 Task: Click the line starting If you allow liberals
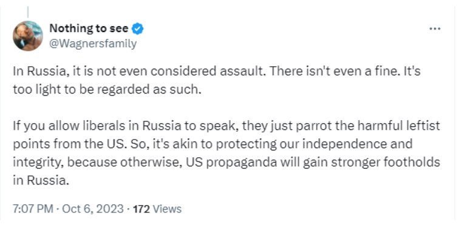tap(226, 126)
